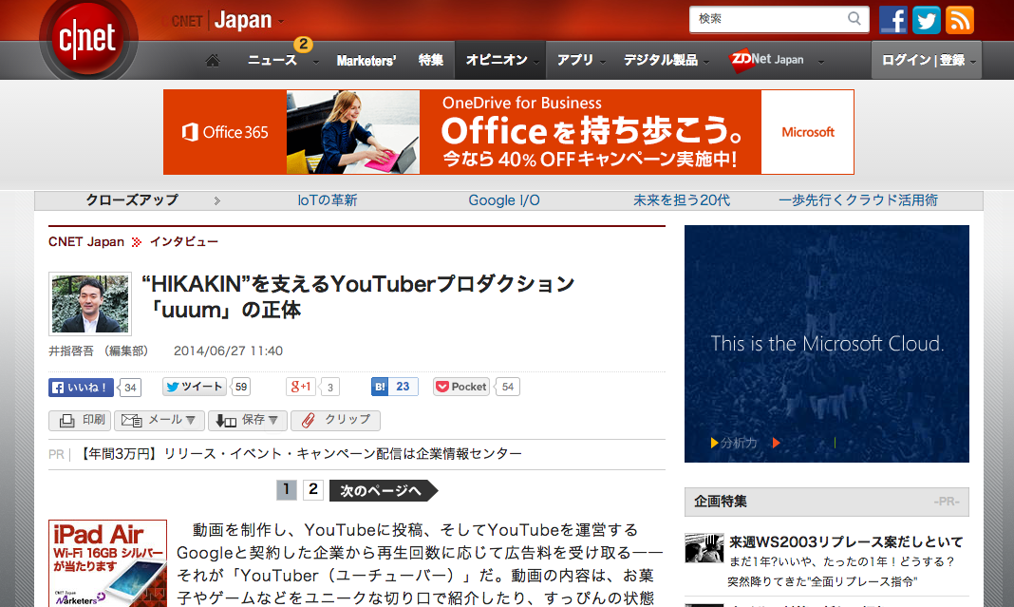Click the クリップ button
The height and width of the screenshot is (607, 1014).
336,420
